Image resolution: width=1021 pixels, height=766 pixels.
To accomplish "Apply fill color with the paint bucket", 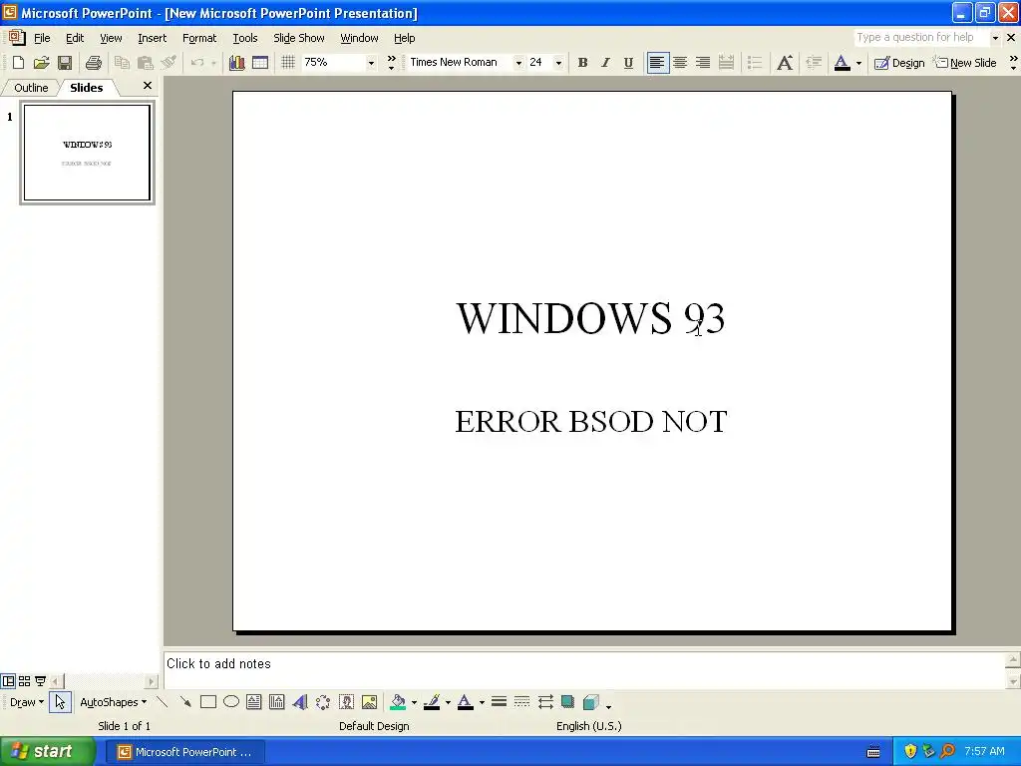I will point(398,702).
